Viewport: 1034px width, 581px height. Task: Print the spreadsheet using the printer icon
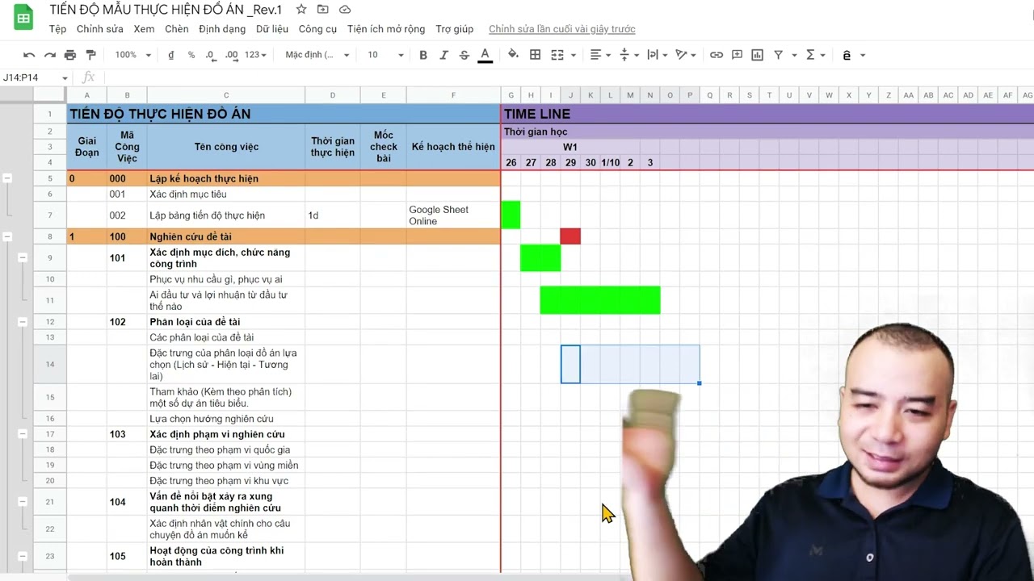click(x=70, y=55)
